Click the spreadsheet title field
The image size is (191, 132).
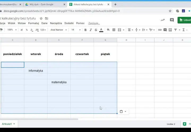pos(18,18)
